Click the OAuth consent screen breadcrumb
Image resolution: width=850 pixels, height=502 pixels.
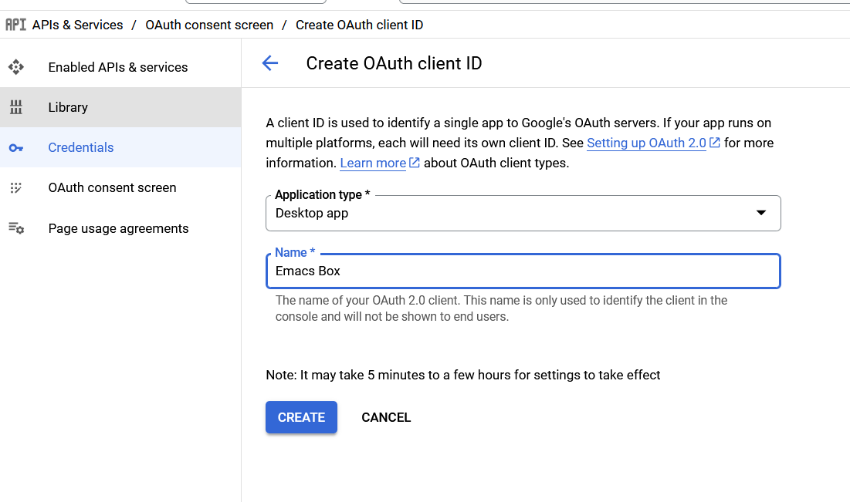point(209,25)
